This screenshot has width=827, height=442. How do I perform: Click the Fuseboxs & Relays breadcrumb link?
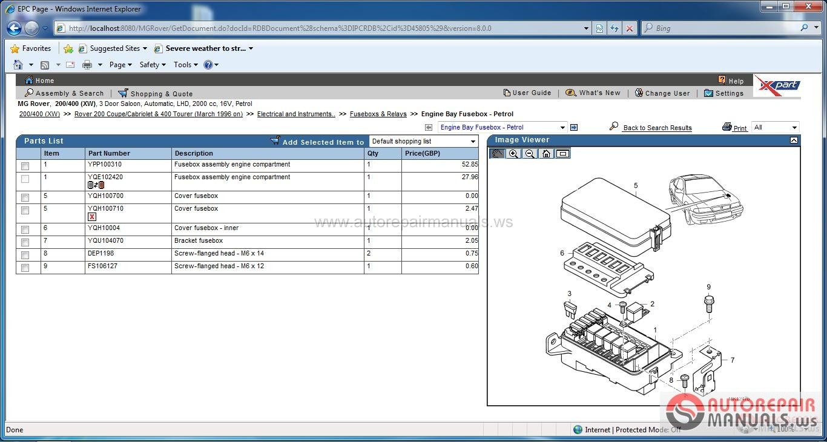pyautogui.click(x=378, y=114)
